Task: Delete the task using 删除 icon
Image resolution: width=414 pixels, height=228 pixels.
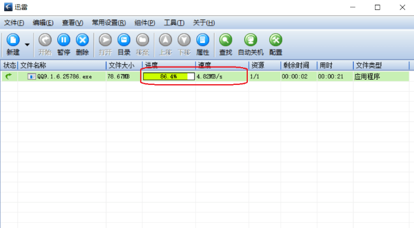Action: [x=82, y=40]
